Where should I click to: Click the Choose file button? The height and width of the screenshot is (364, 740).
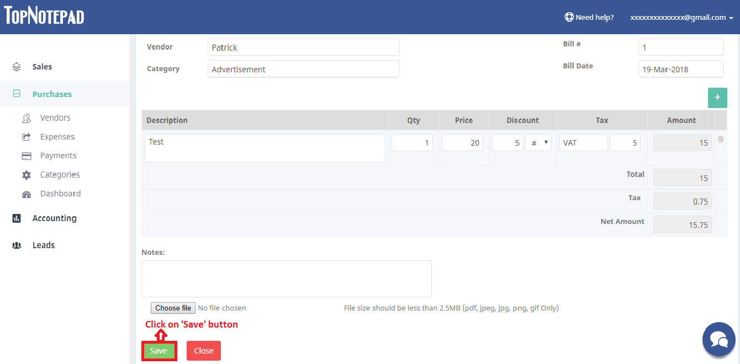[173, 308]
